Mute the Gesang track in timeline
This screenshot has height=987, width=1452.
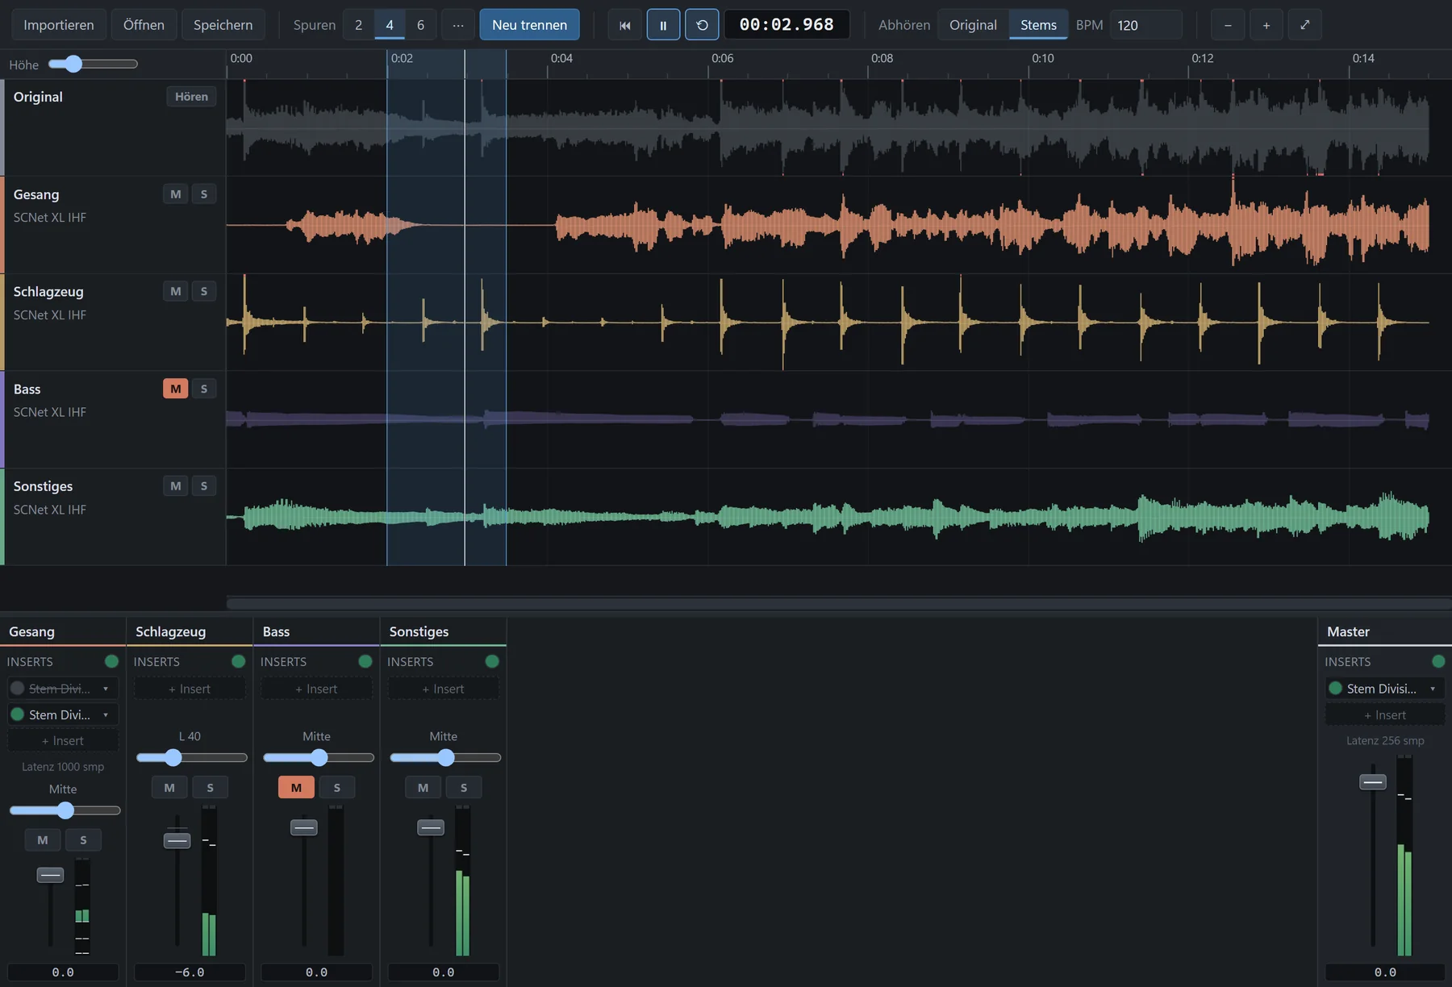pos(176,194)
